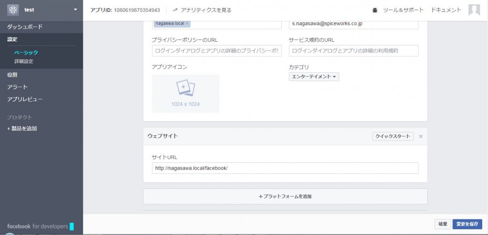Open ツール＆サポート in the header
Screen dimensions: 488x235
pos(403,10)
